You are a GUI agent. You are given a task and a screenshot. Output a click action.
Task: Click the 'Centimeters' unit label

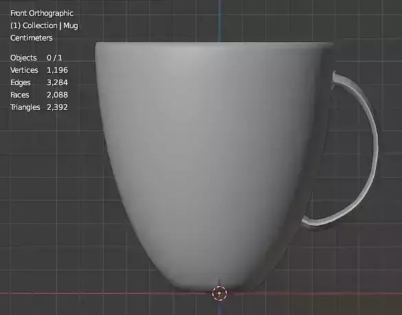32,38
